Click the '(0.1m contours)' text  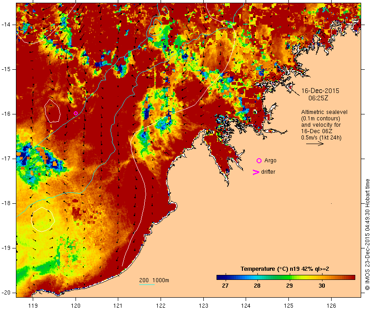coord(321,119)
